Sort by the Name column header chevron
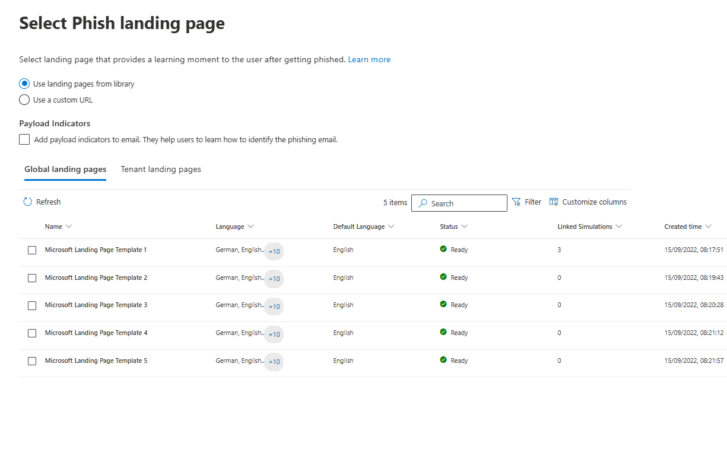This screenshot has height=472, width=727. 68,227
